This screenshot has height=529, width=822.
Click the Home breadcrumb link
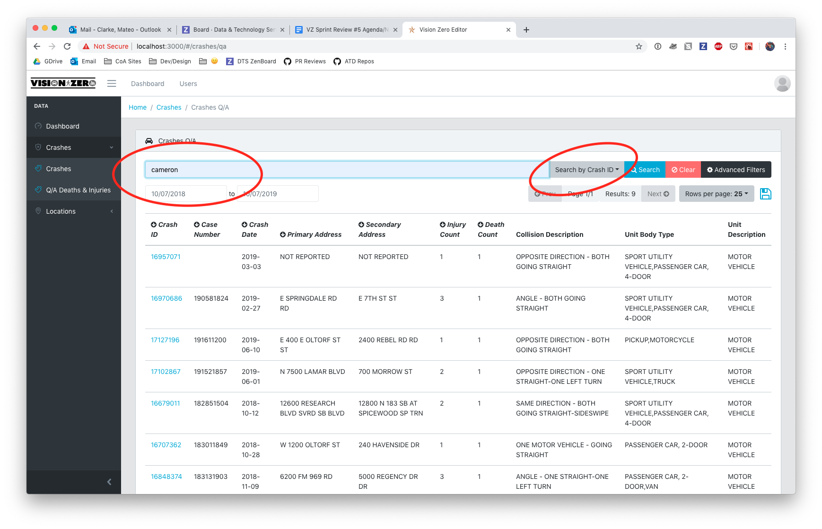tap(138, 107)
